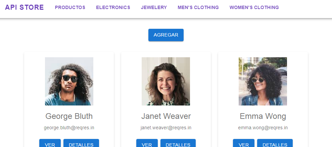Click Emma Wong's avatar photo
The image size is (332, 147).
point(263,81)
